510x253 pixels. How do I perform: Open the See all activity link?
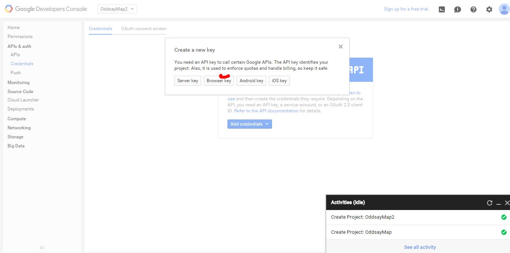pyautogui.click(x=420, y=247)
